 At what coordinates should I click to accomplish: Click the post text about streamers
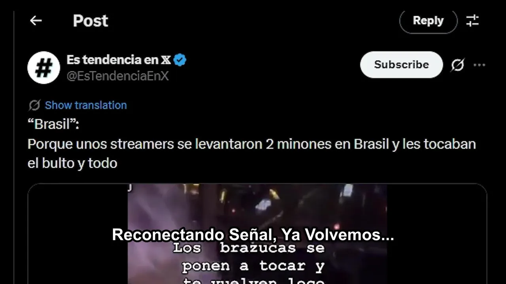coord(251,144)
